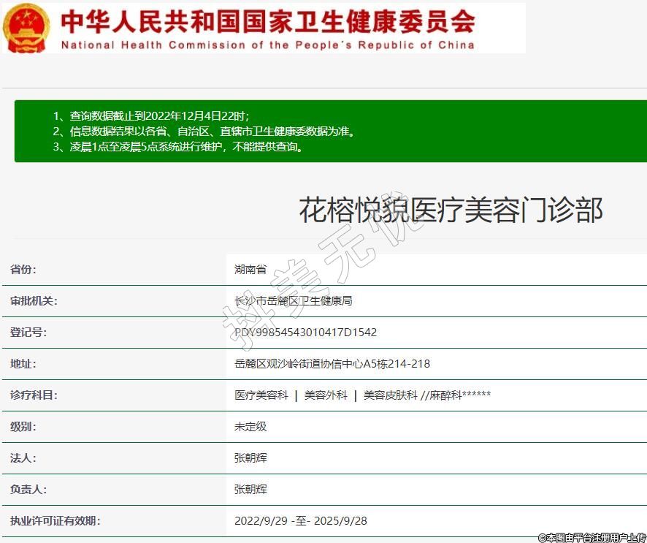
Task: Select 张朝辉 in the 法人 row
Action: [250, 458]
